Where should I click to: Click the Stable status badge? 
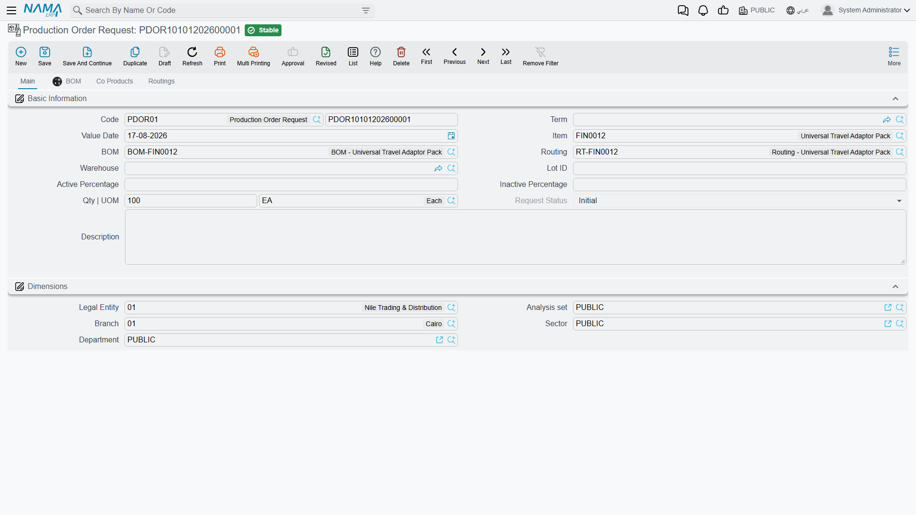263,30
